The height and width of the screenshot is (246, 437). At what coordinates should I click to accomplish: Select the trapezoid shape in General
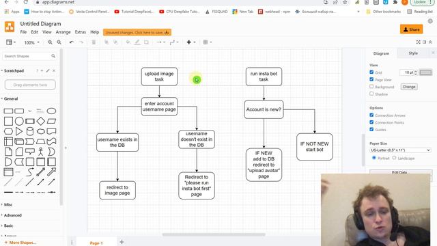(x=41, y=141)
